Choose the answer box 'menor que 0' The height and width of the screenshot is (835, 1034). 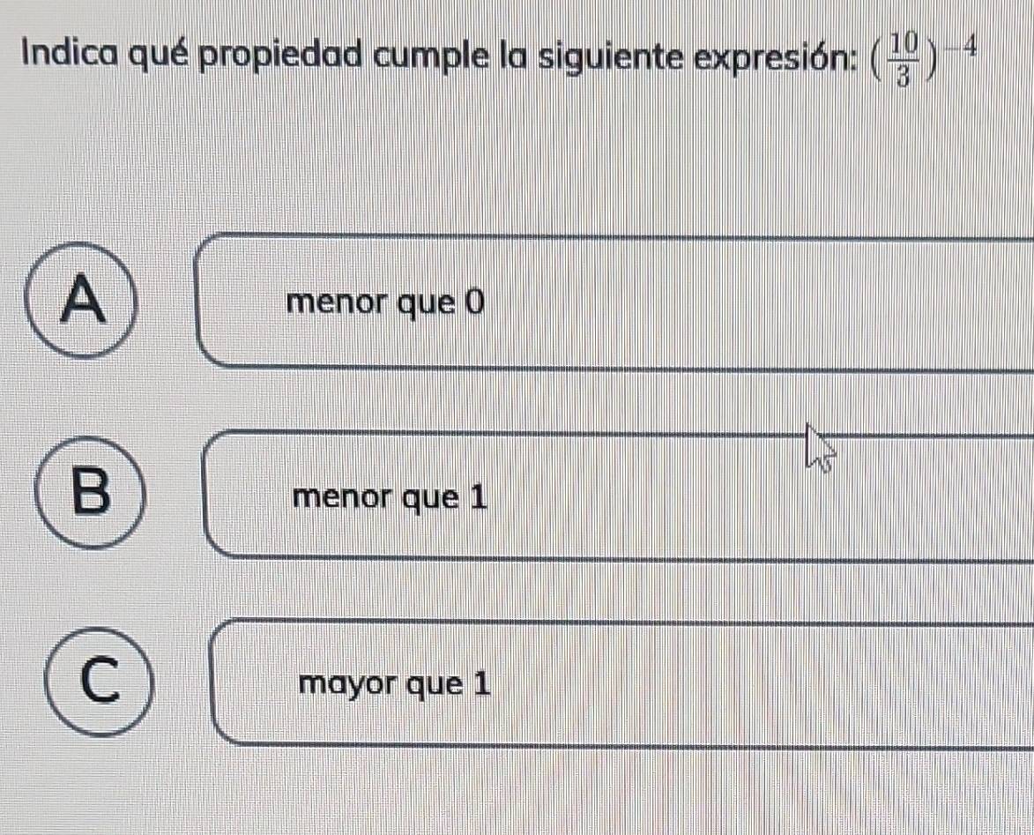(616, 302)
